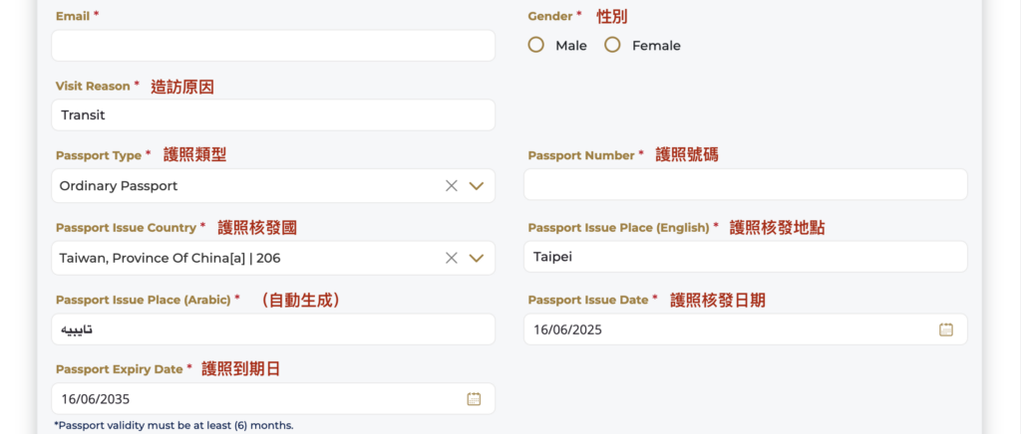Select the Male gender option
Image resolution: width=1021 pixels, height=434 pixels.
536,45
